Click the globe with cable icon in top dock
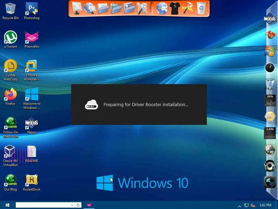This screenshot has height=209, width=278. coord(162,8)
